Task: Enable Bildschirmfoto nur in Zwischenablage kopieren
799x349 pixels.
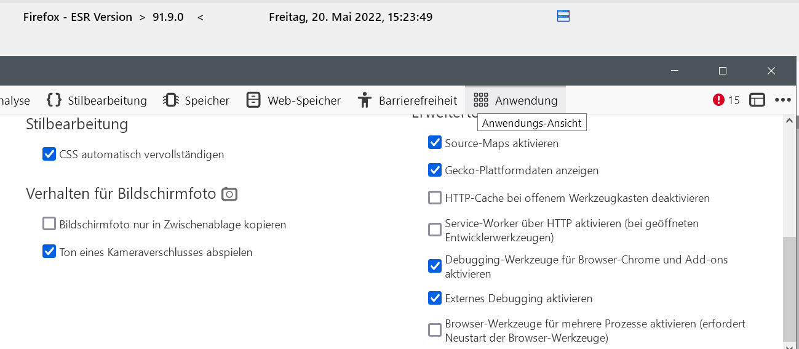Action: (x=49, y=224)
